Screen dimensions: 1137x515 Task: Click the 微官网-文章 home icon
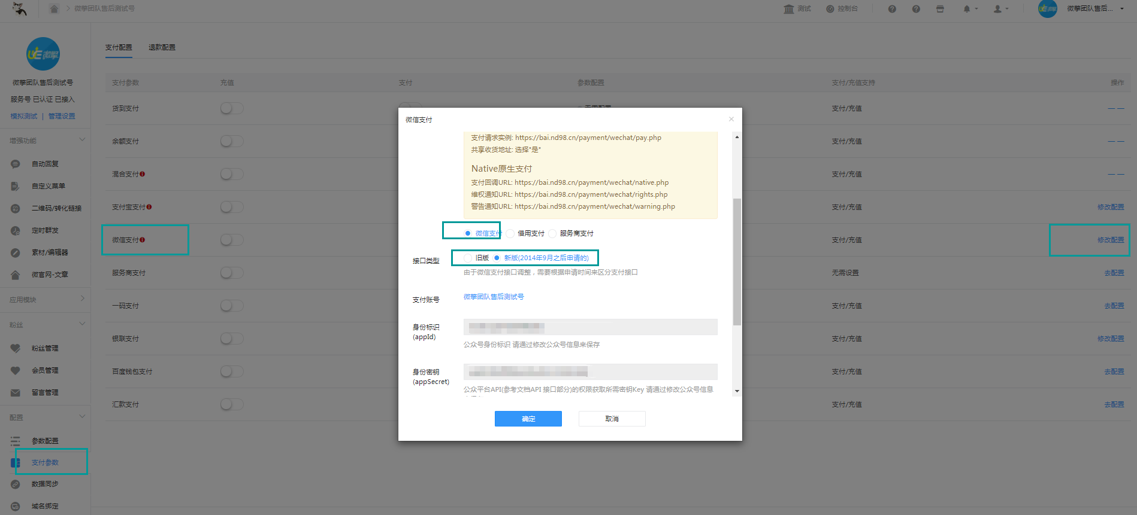click(16, 275)
